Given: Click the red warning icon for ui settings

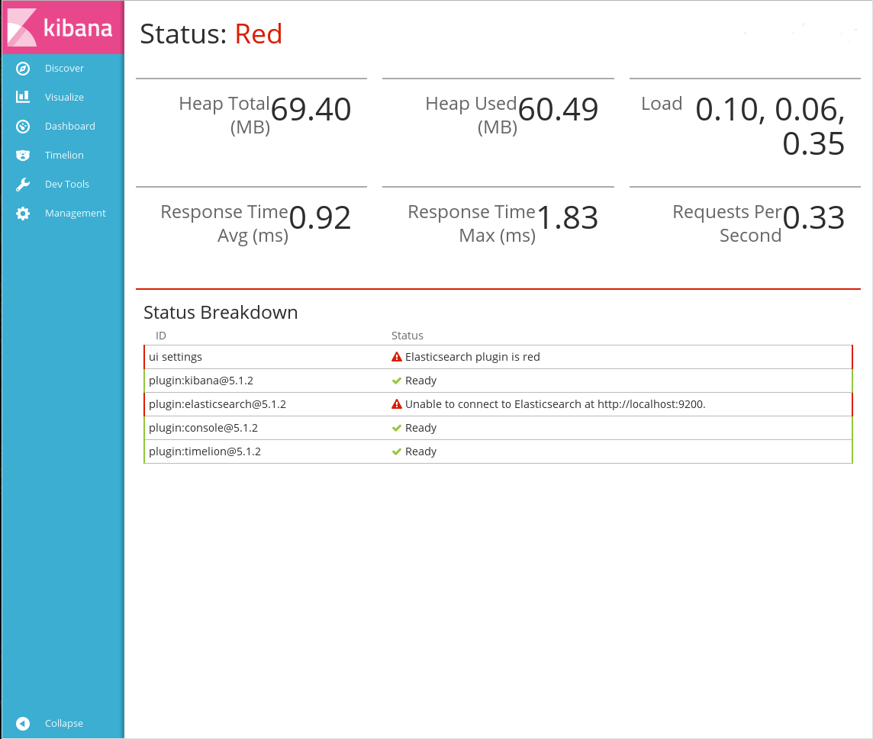Looking at the screenshot, I should pos(396,357).
